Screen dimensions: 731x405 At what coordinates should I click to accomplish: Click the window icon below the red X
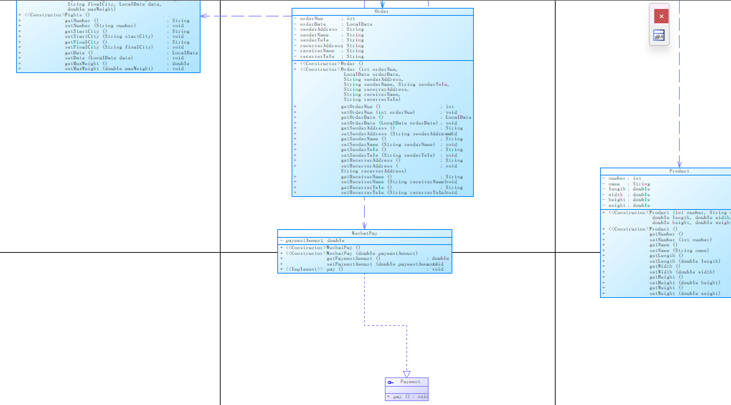659,35
